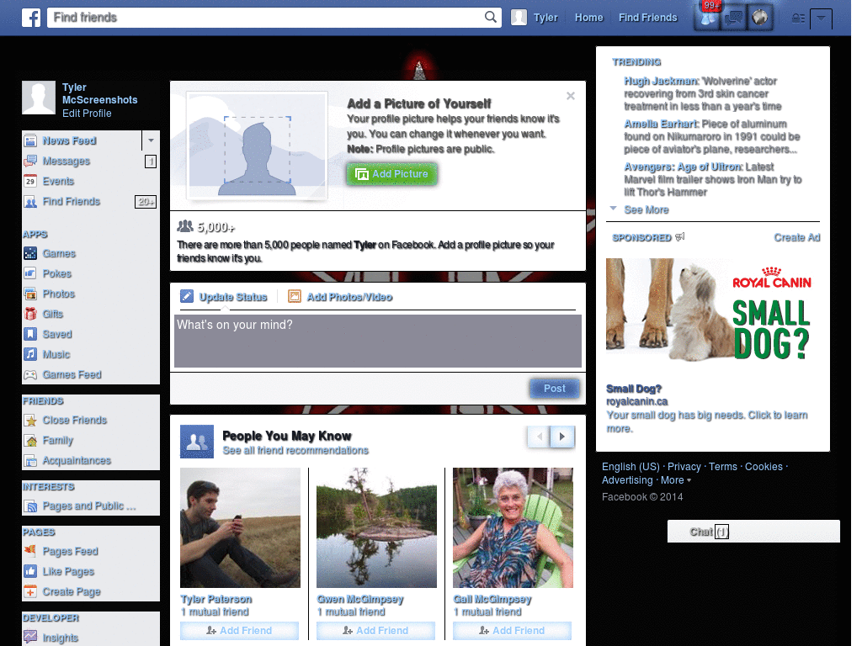Screen dimensions: 862x646
Task: Show next friend suggestions arrow
Action: 561,437
